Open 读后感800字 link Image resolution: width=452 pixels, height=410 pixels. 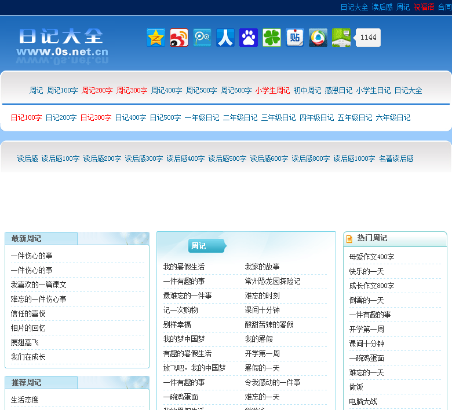pyautogui.click(x=311, y=158)
